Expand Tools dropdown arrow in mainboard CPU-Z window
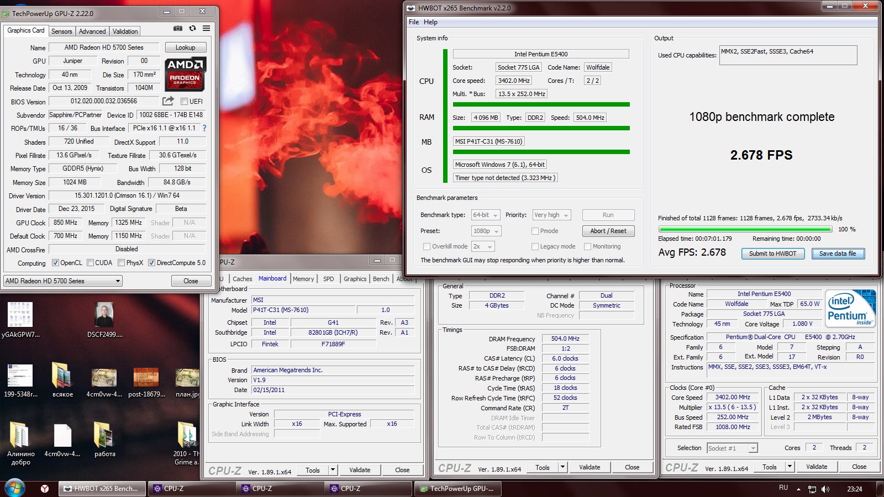 click(333, 470)
